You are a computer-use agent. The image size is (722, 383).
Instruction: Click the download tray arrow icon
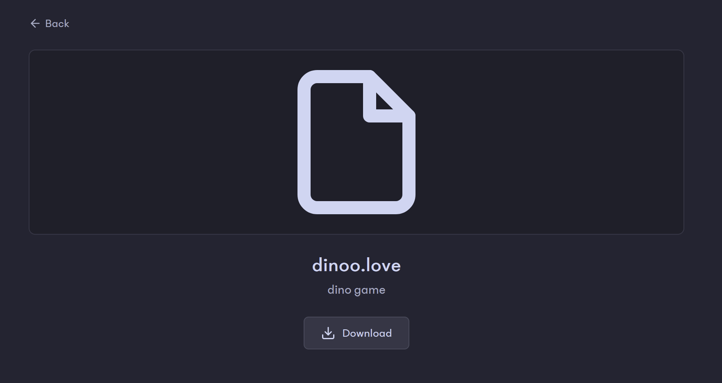click(328, 333)
